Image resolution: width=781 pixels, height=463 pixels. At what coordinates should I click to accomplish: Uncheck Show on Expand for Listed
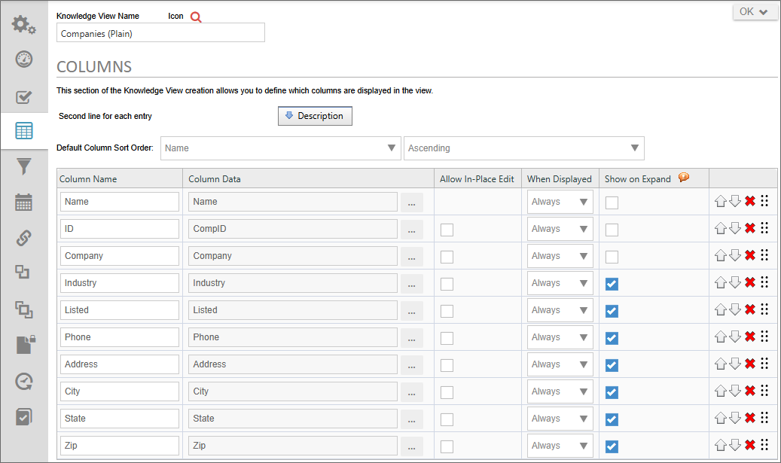pyautogui.click(x=612, y=311)
